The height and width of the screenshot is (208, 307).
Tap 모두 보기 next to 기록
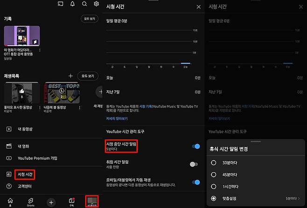(x=90, y=19)
